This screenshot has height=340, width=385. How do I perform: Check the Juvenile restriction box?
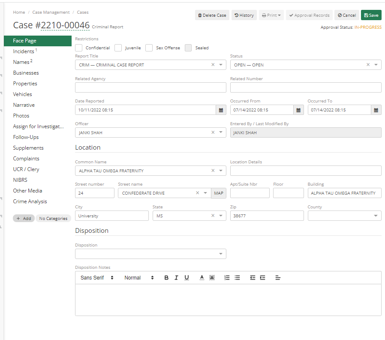pyautogui.click(x=118, y=48)
